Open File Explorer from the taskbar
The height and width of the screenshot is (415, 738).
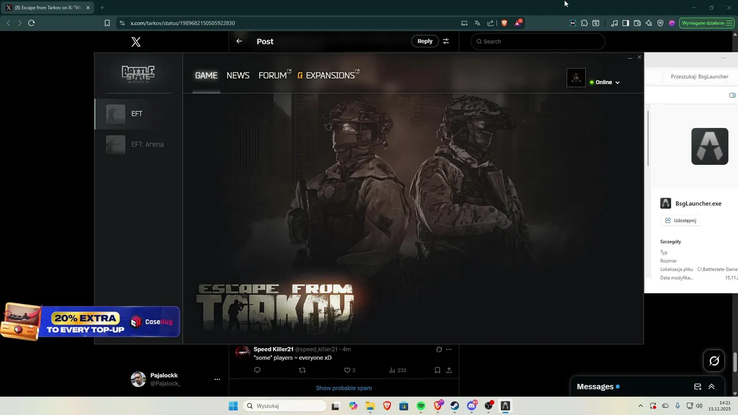pyautogui.click(x=370, y=406)
